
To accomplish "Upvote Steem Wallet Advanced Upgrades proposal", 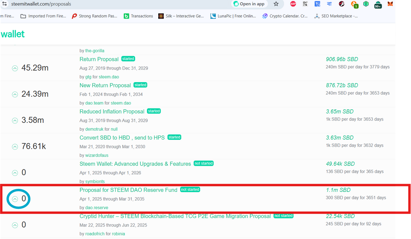I will 15,173.
